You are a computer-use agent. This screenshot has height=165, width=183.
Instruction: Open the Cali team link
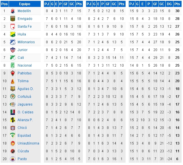click(x=21, y=58)
